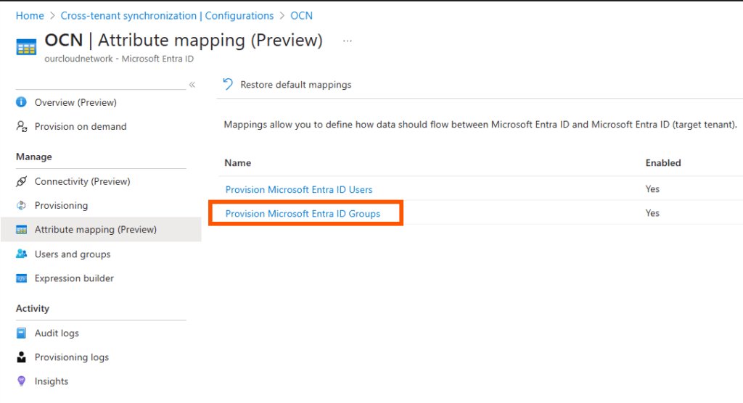Screen dimensions: 743x403
Task: Open Provision Microsoft Entra ID Groups link
Action: 303,214
